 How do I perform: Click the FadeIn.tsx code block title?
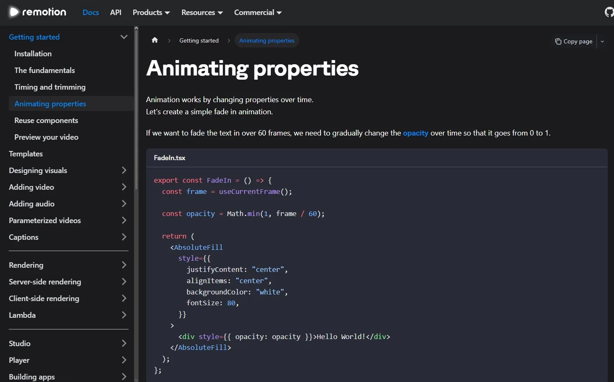[x=169, y=158]
